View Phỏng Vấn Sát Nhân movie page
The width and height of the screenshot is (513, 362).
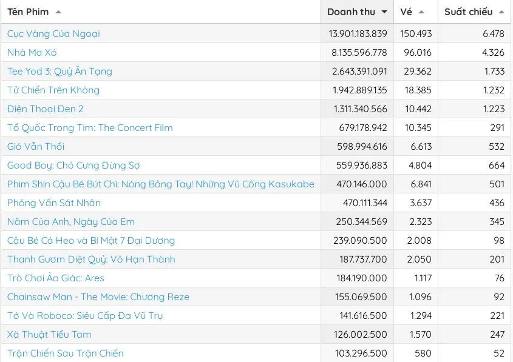pos(54,203)
